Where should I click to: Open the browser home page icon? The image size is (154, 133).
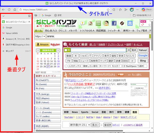[15, 10]
